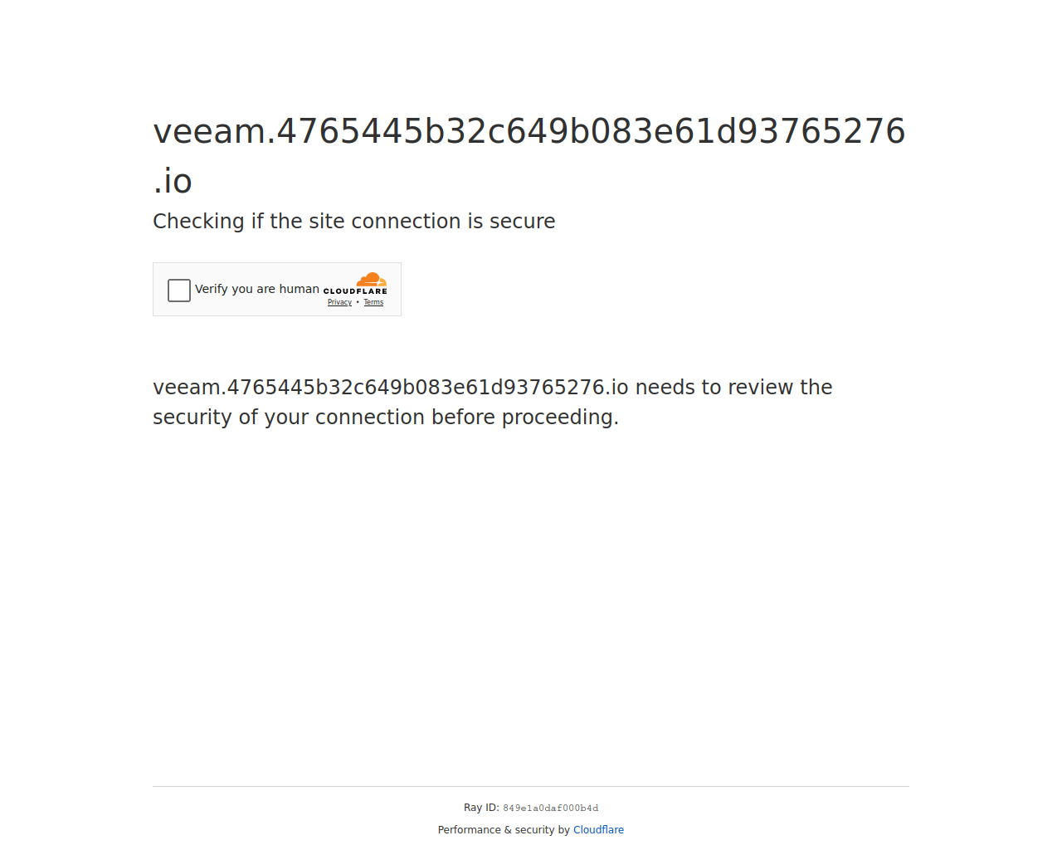This screenshot has width=1062, height=850.
Task: Click the domain name inside the paragraph
Action: click(x=391, y=388)
